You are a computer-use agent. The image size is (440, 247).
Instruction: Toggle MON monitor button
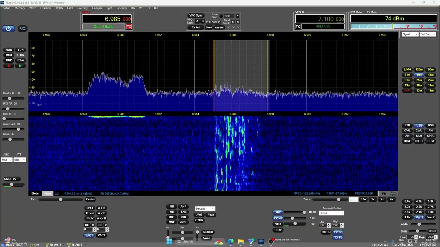[9, 50]
